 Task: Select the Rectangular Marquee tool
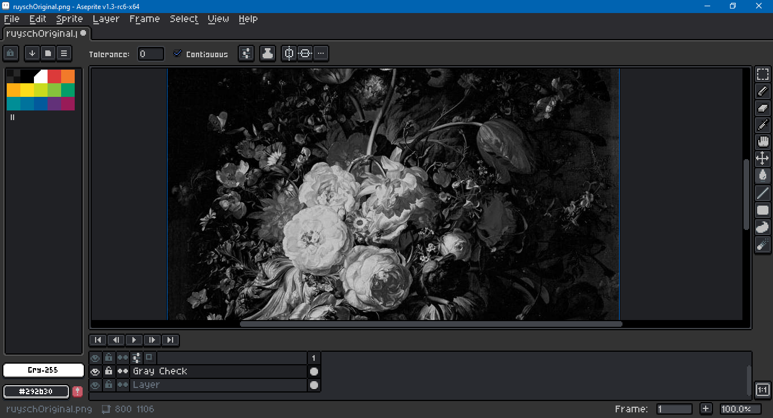(x=763, y=74)
